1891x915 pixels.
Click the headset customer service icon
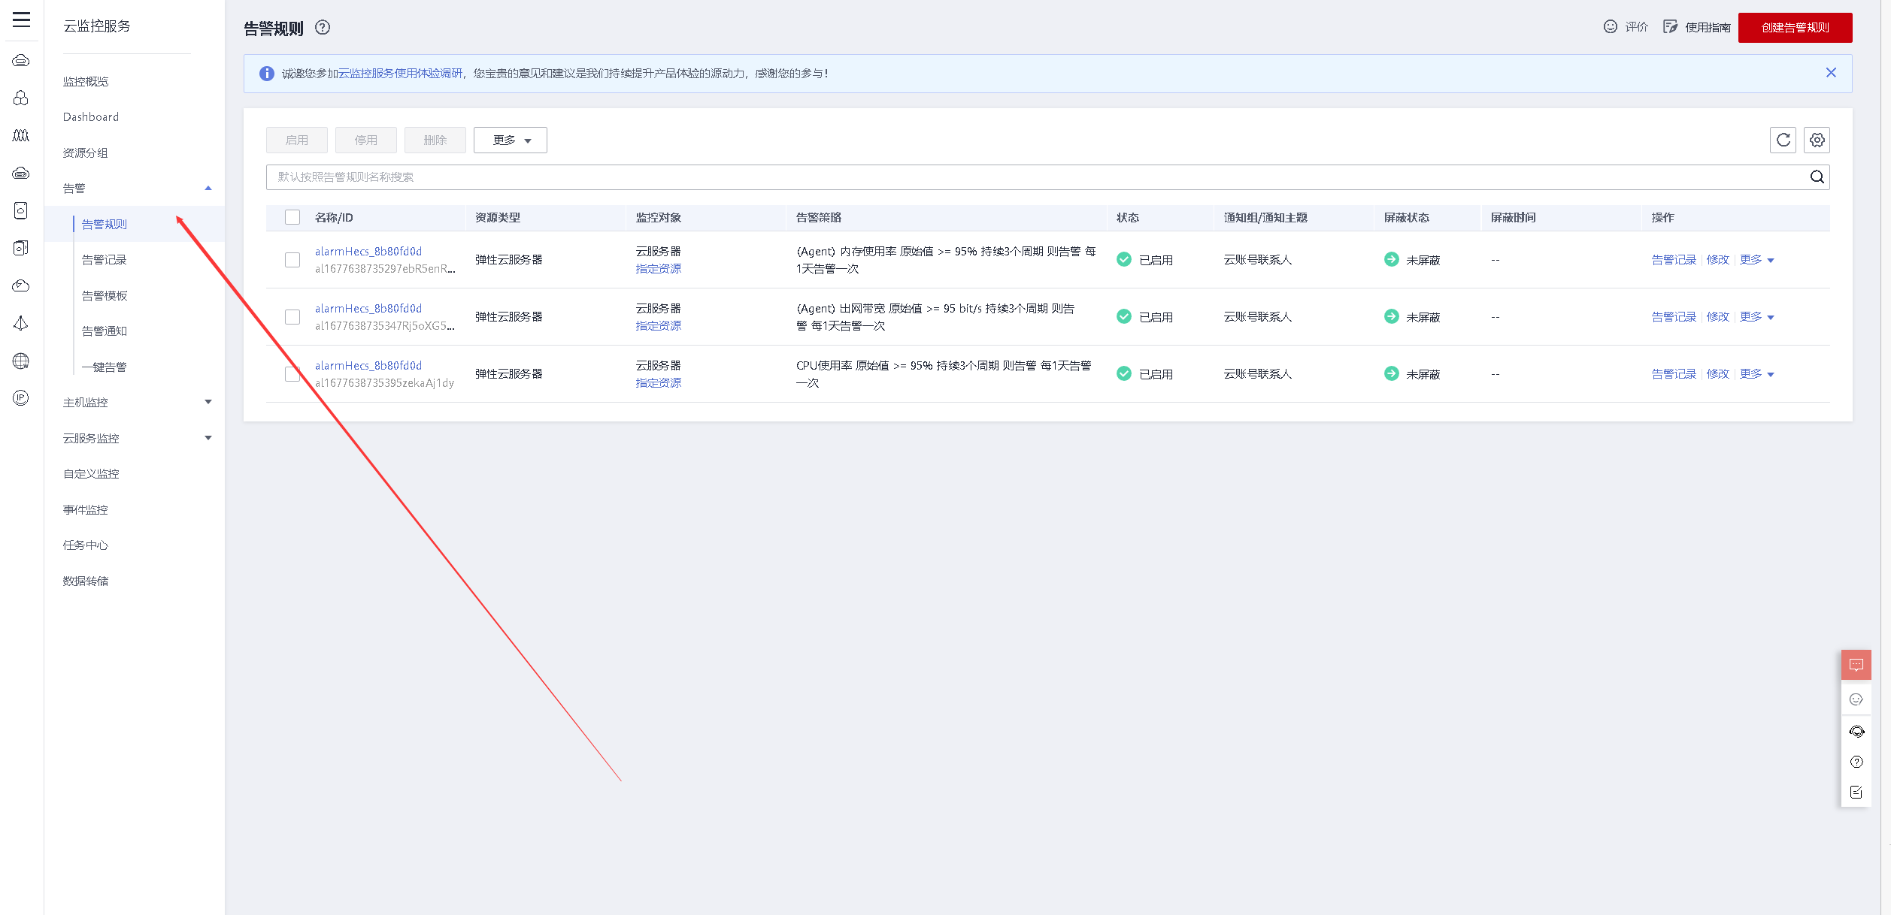[1856, 731]
